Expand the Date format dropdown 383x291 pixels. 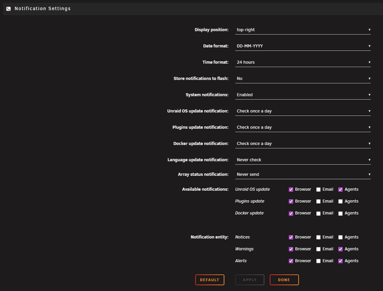click(303, 46)
